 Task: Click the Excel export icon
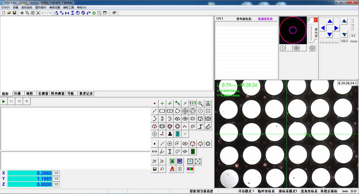(x=172, y=161)
